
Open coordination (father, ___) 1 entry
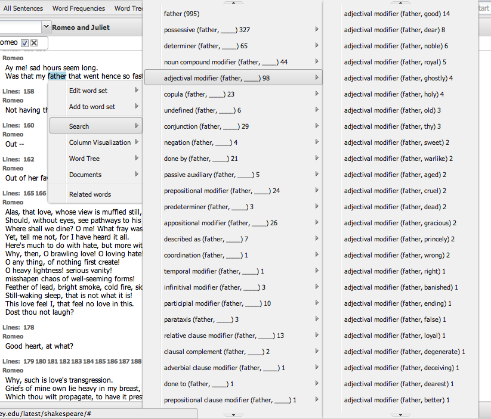coord(233,255)
